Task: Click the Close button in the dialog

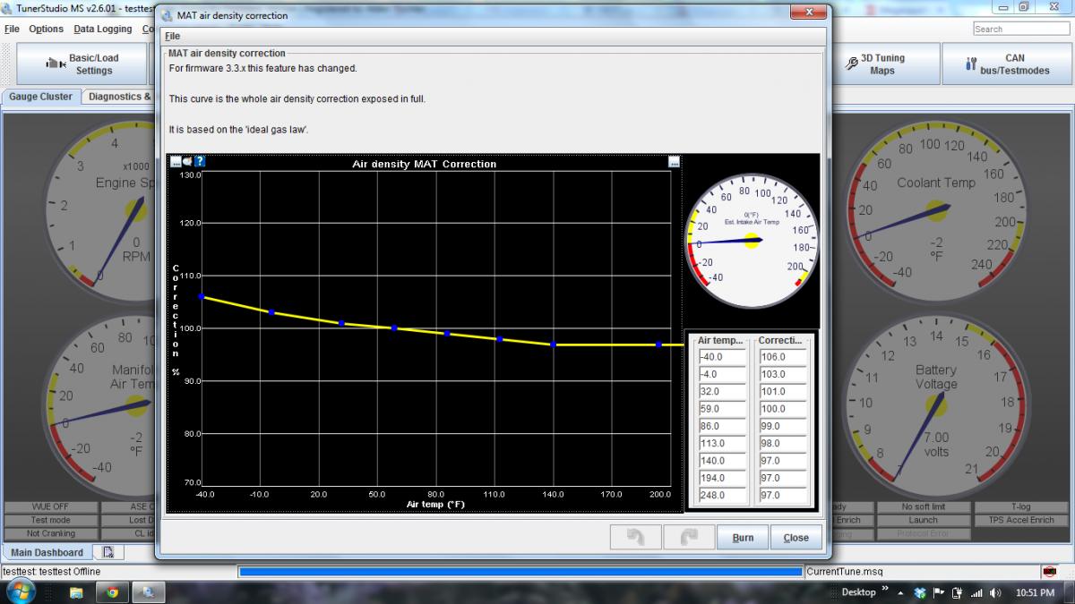Action: (x=795, y=538)
